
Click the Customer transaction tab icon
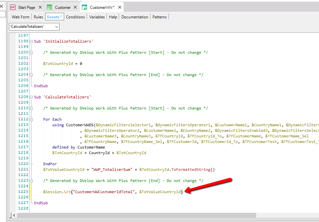(49, 7)
